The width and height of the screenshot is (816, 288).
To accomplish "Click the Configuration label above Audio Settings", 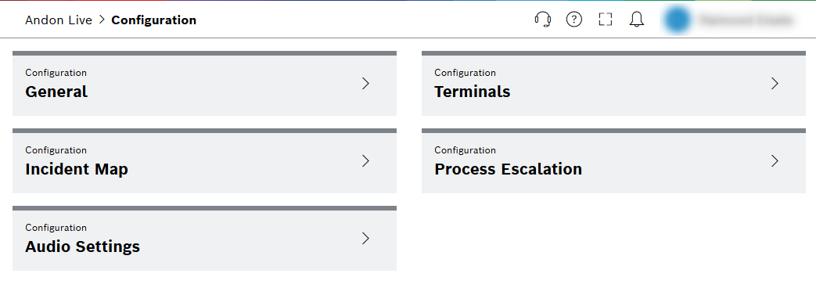I will pyautogui.click(x=56, y=228).
